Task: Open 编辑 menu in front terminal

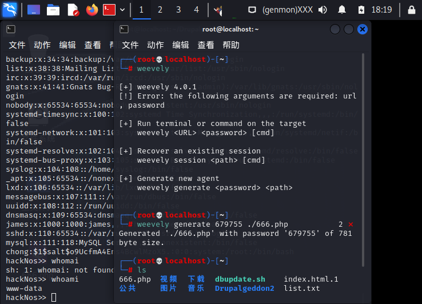Action: tap(181, 45)
